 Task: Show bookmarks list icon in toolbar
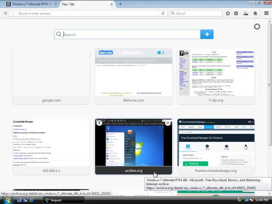coord(236,13)
